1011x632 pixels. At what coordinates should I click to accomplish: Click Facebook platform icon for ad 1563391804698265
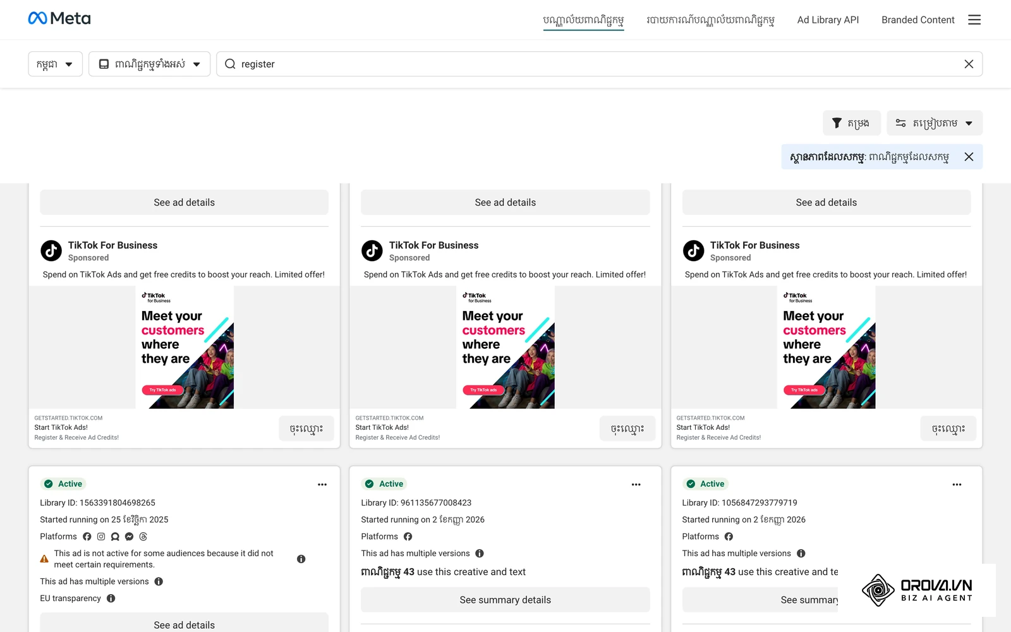pyautogui.click(x=87, y=537)
